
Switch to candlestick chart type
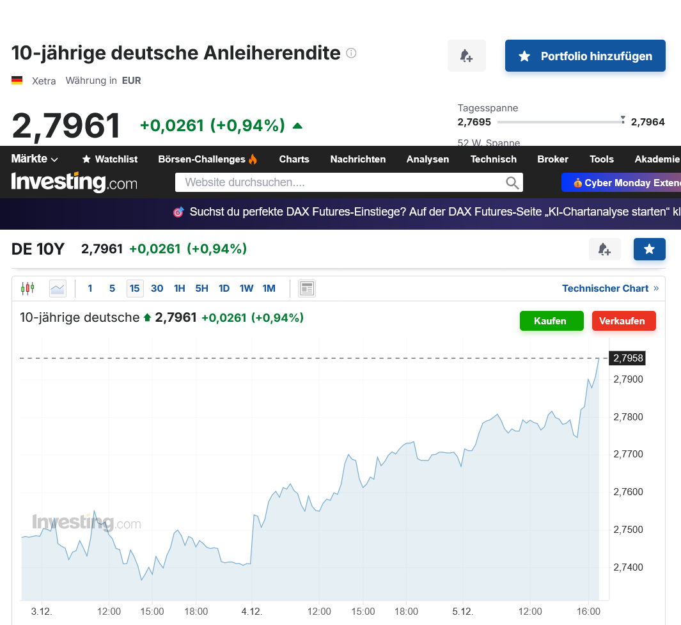point(27,289)
